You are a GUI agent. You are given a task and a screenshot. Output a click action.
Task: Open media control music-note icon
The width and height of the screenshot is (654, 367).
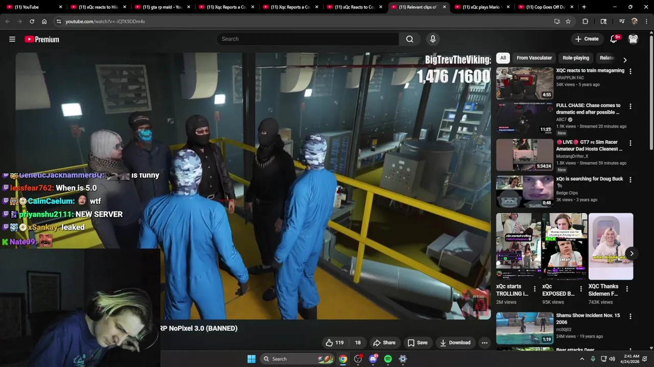coord(622,21)
